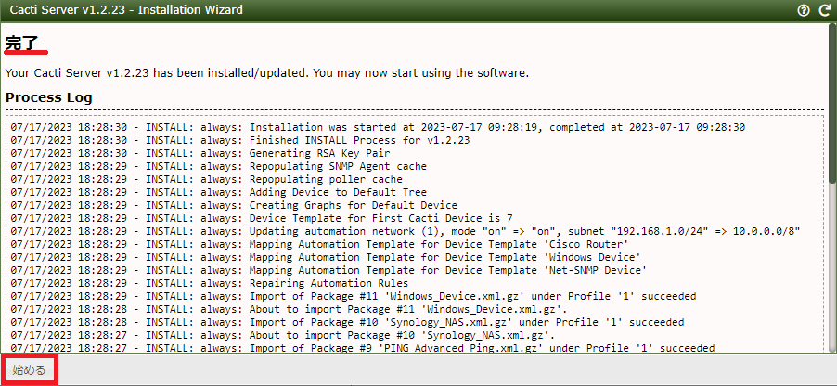This screenshot has width=837, height=386.
Task: Click the Process Log heading
Action: point(48,97)
